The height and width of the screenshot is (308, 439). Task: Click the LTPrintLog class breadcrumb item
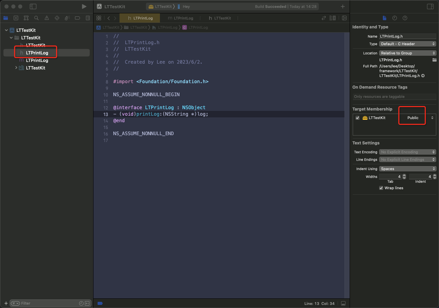click(x=195, y=27)
